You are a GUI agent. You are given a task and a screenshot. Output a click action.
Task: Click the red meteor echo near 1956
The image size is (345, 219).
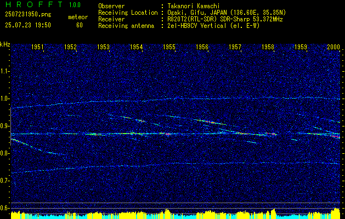coord(210,122)
